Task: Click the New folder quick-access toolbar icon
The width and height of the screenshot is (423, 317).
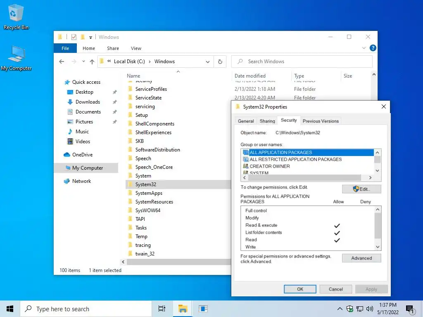Action: coord(83,37)
